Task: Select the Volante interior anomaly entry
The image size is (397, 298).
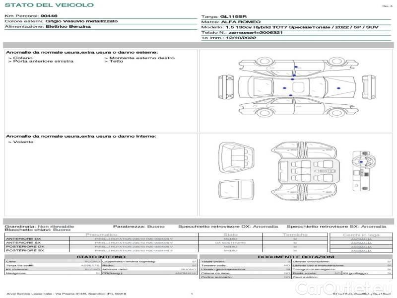Action: pyautogui.click(x=23, y=142)
